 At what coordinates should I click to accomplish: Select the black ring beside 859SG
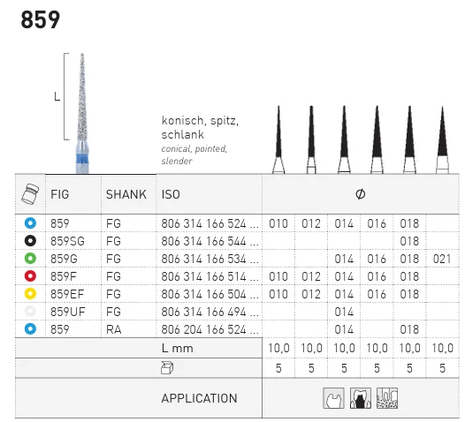click(30, 241)
